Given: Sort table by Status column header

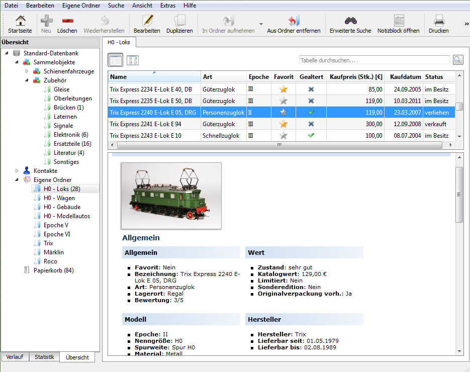Looking at the screenshot, I should 439,77.
